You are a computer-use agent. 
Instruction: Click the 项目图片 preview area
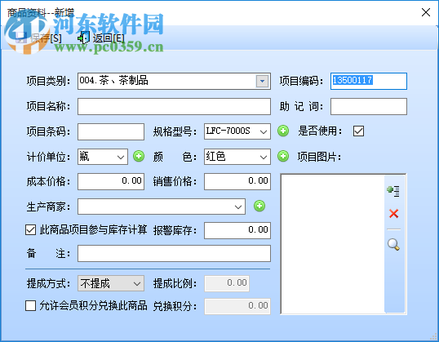(333, 244)
